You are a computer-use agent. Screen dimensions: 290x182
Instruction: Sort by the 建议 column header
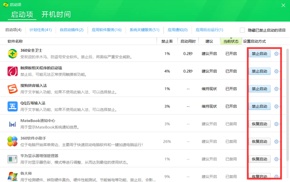click(x=209, y=41)
